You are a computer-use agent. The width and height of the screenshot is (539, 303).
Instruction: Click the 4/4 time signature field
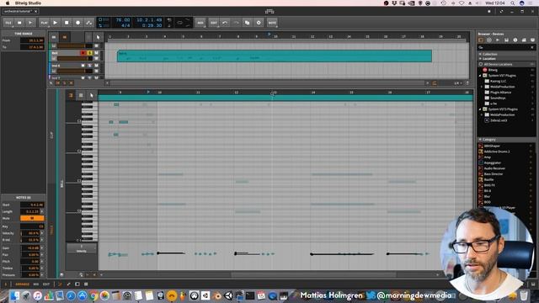tap(125, 25)
